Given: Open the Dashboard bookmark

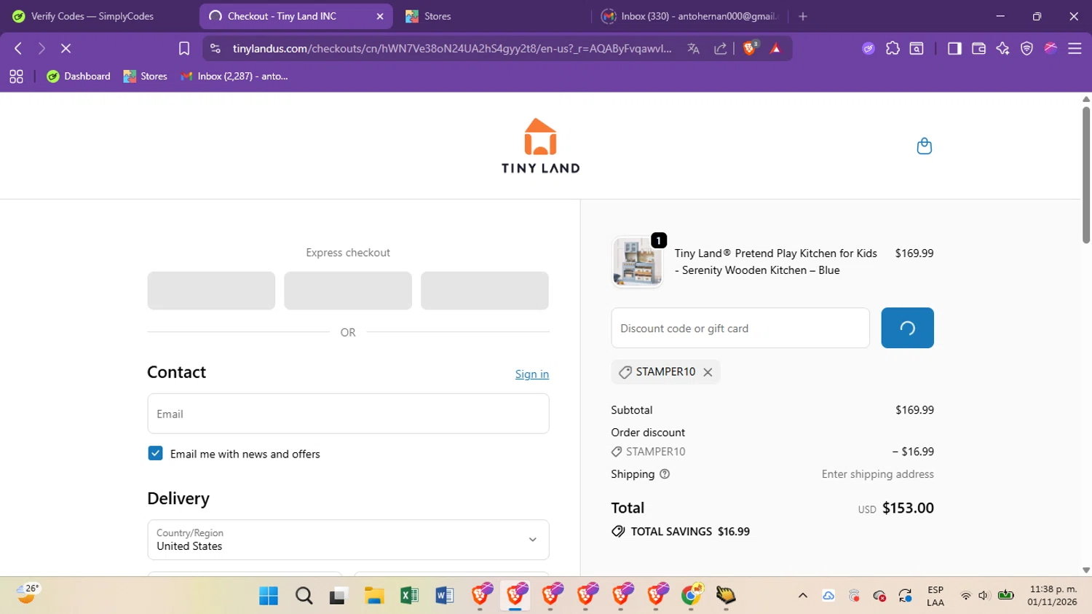Looking at the screenshot, I should pos(79,76).
